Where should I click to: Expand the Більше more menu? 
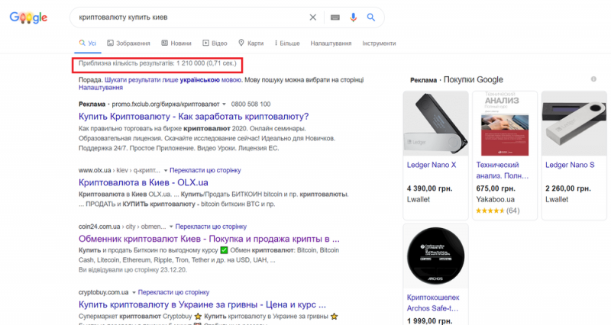pos(285,43)
